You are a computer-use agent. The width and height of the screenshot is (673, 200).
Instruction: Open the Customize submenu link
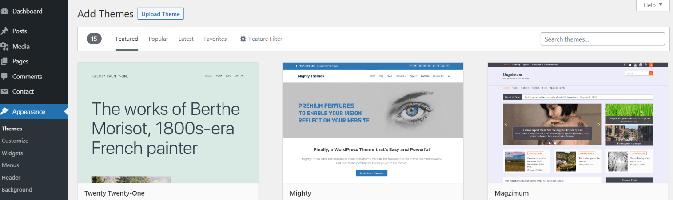(x=15, y=141)
